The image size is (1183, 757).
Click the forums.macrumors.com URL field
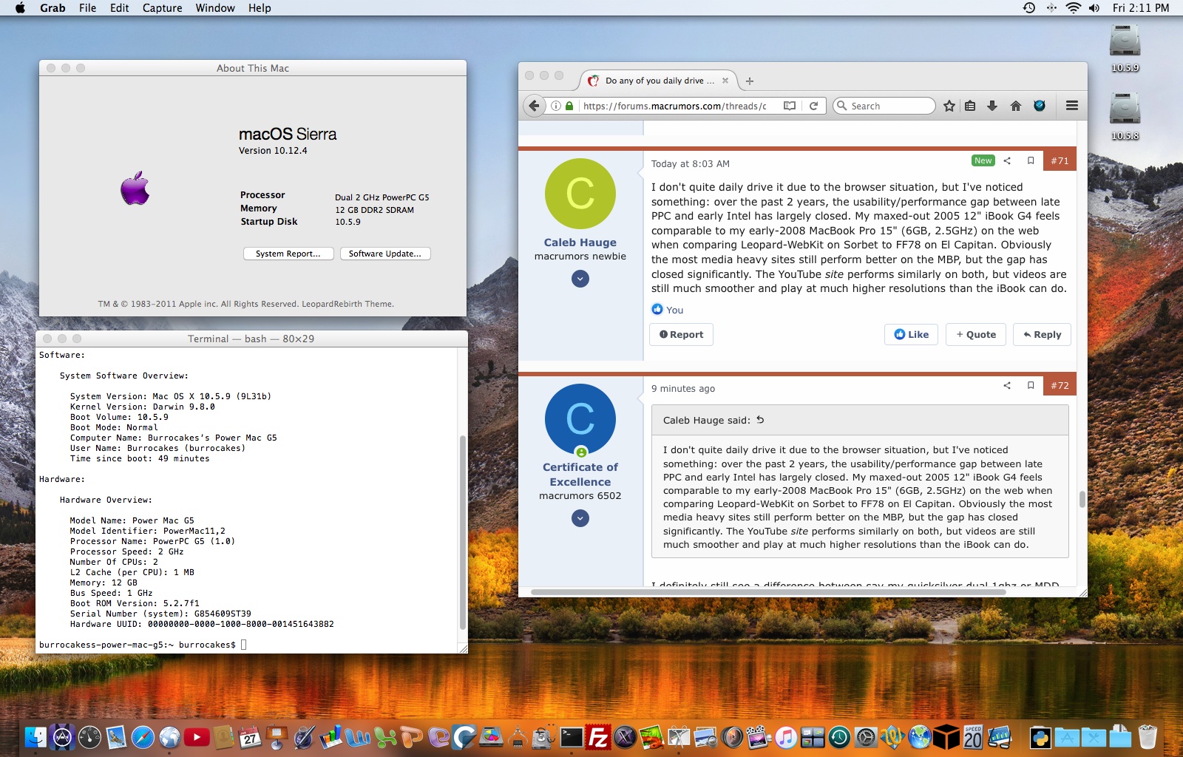pyautogui.click(x=674, y=106)
